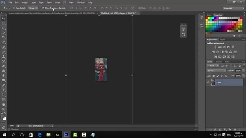Click the Opacity value field
The height and width of the screenshot is (138, 246).
pos(238,71)
